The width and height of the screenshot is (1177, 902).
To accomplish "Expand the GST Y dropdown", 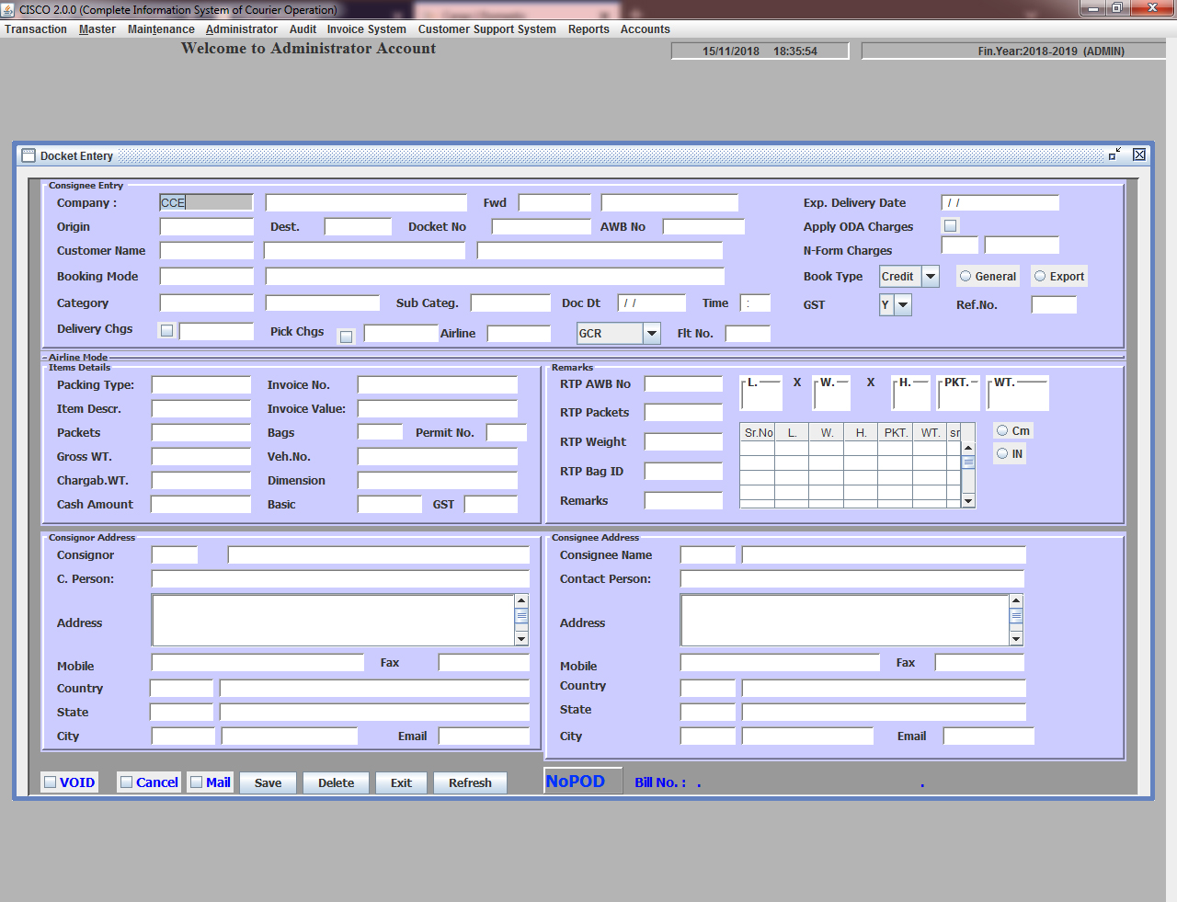I will [903, 304].
